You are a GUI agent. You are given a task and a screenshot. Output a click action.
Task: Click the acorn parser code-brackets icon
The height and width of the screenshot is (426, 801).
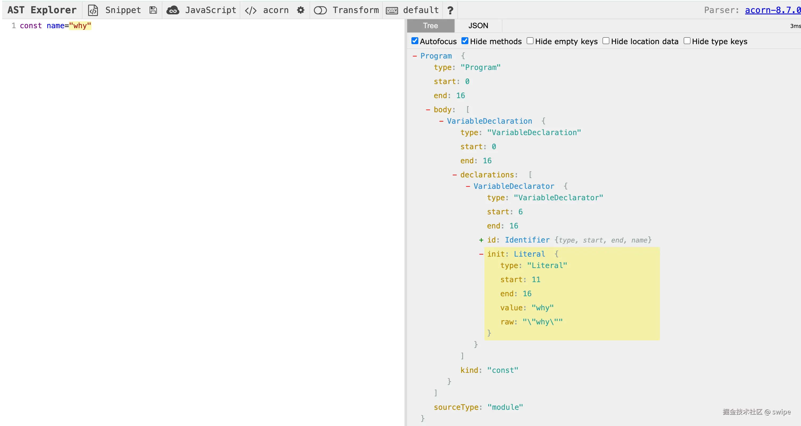click(251, 10)
